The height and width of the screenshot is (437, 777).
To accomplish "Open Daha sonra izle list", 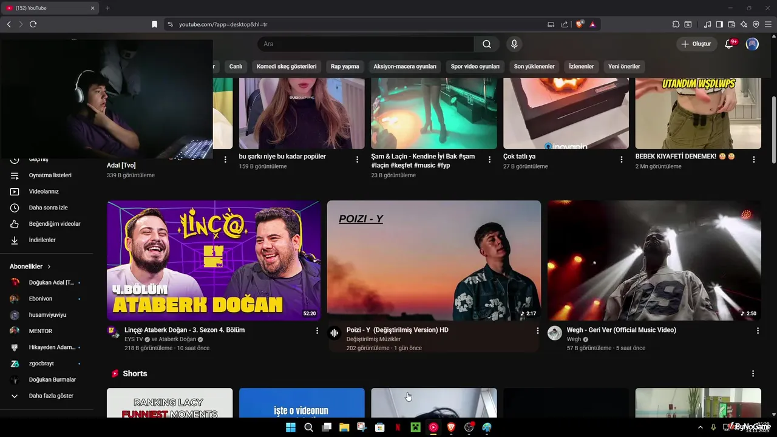I will point(48,208).
